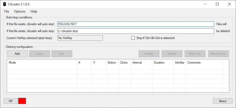Click the Handle button

[x=149, y=54]
